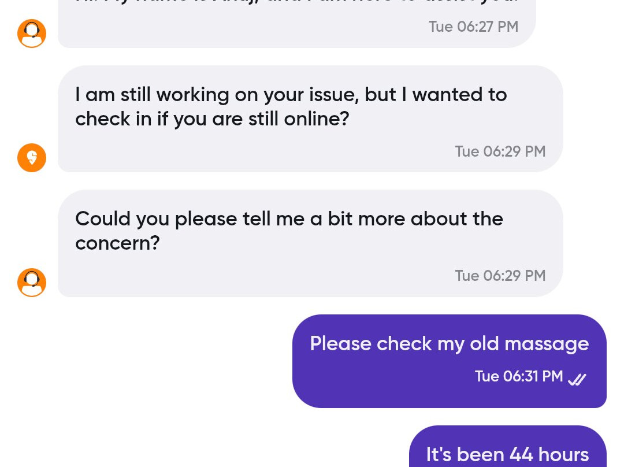Tap the line 'Could you please tell me a bit more'

(x=289, y=219)
